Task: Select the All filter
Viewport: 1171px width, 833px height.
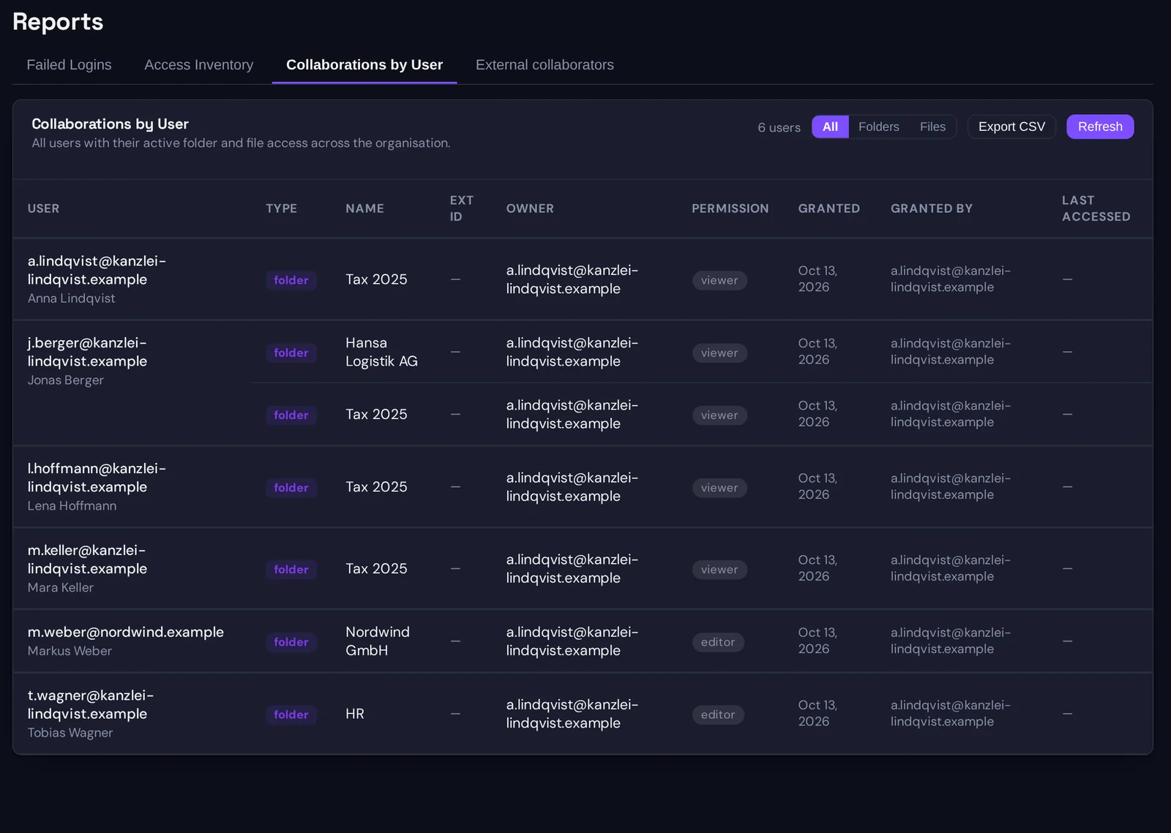Action: point(830,127)
